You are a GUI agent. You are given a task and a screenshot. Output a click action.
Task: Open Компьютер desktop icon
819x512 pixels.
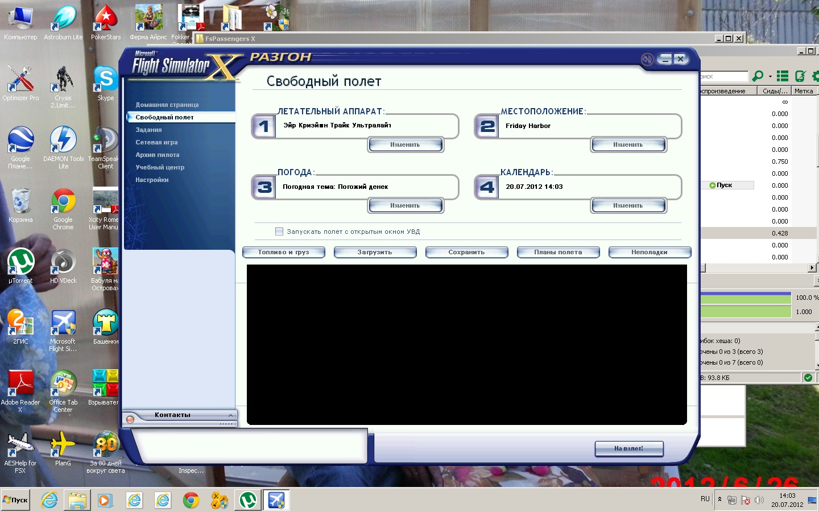pyautogui.click(x=20, y=23)
